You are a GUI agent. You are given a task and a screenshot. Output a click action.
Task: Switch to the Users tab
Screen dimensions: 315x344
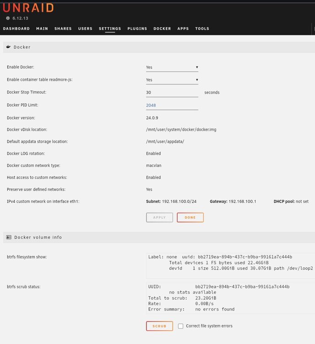point(85,28)
